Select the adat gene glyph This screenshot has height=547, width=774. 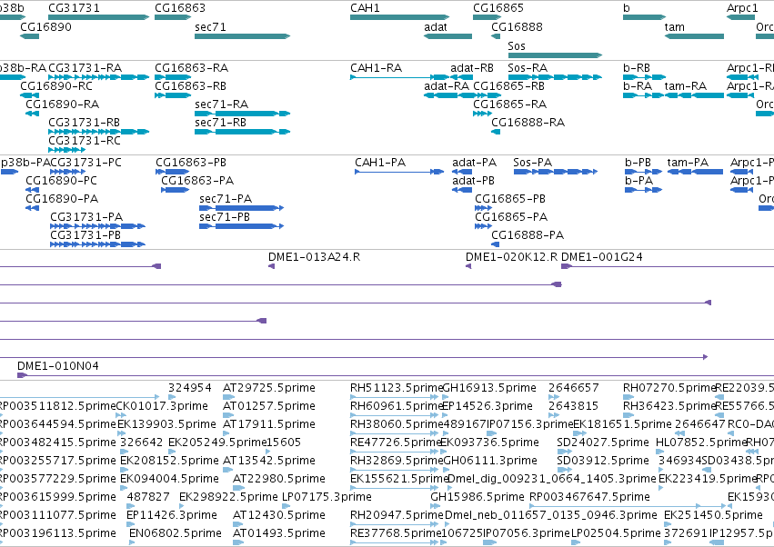click(x=447, y=36)
